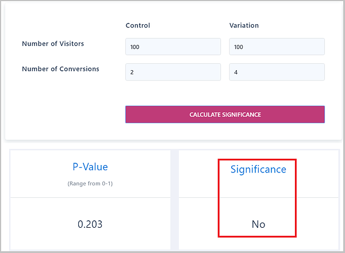The width and height of the screenshot is (345, 253).
Task: Click the No significance result
Action: pyautogui.click(x=258, y=224)
